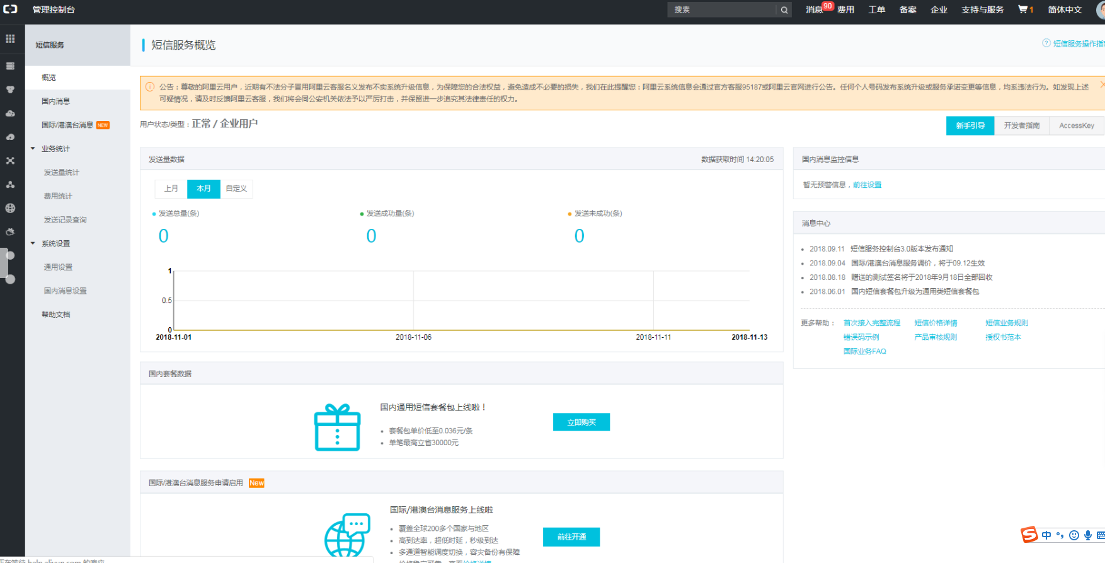Click the question mark help icon
Screen dimensions: 1105x563
1046,43
